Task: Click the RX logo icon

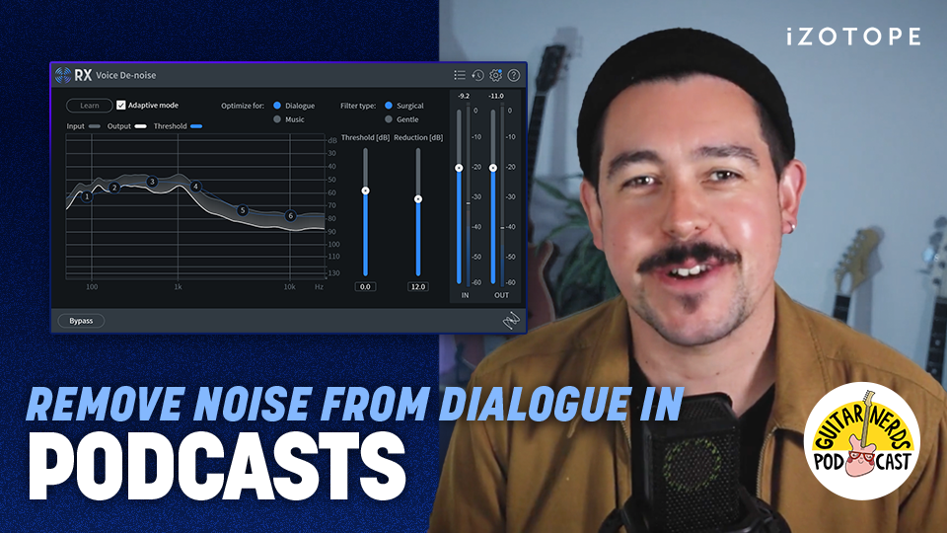Action: pyautogui.click(x=63, y=75)
